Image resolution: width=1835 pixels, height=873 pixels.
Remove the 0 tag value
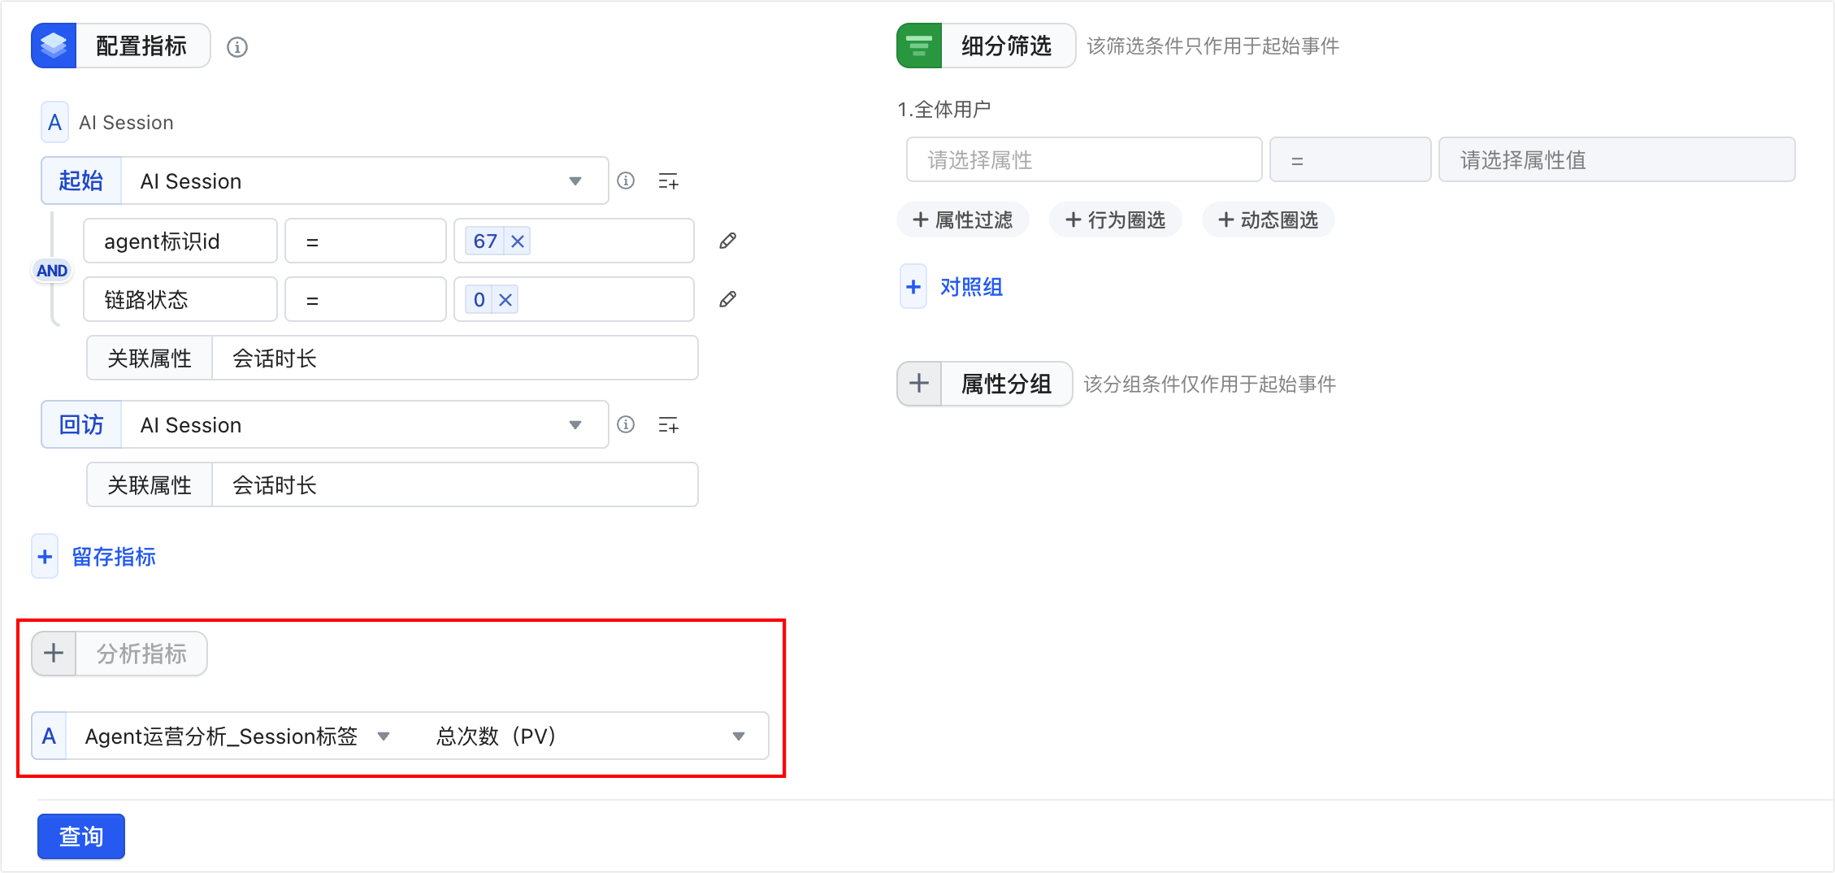[505, 299]
